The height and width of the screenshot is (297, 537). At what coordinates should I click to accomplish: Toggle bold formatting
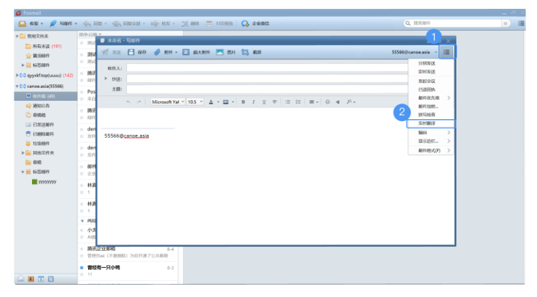click(243, 101)
